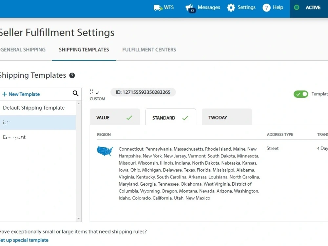Open Settings gear icon
328x246 pixels.
(x=231, y=8)
